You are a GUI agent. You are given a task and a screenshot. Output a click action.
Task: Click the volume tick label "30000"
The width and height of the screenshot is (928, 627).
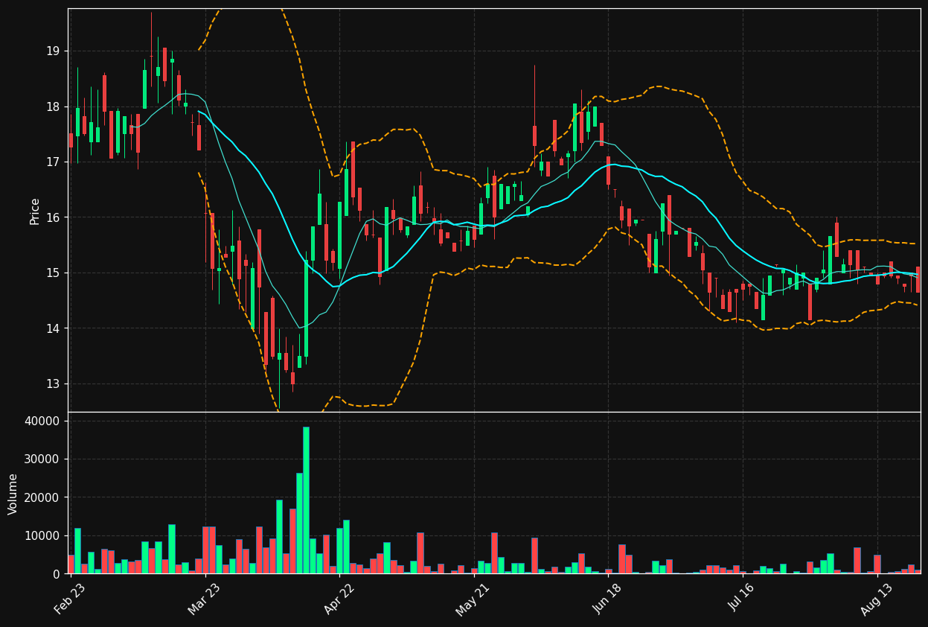(42, 459)
